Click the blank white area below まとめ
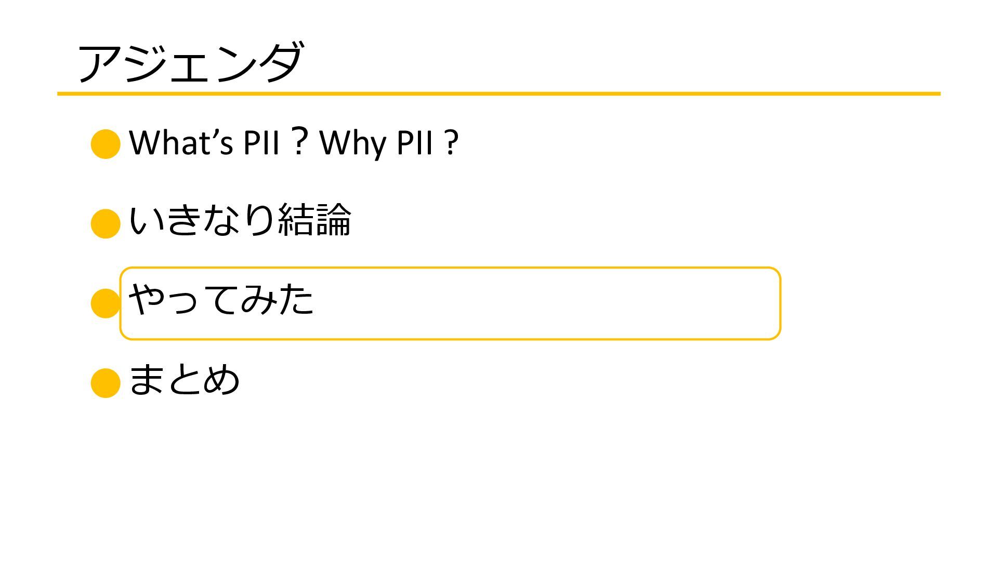 click(499, 478)
